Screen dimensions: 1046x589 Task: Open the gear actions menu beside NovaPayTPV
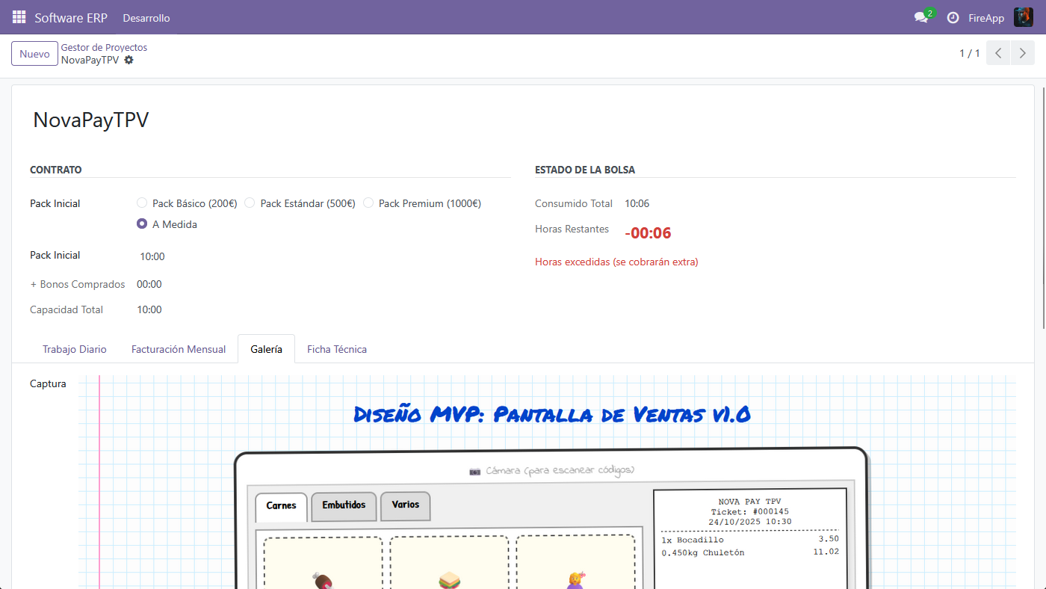129,60
